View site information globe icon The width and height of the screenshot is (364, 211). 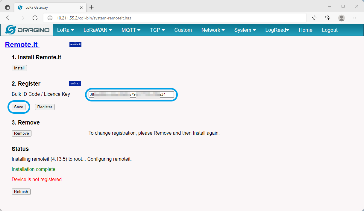coord(50,18)
